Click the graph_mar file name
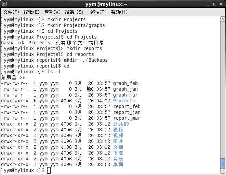The height and width of the screenshot is (175, 226). click(x=125, y=95)
